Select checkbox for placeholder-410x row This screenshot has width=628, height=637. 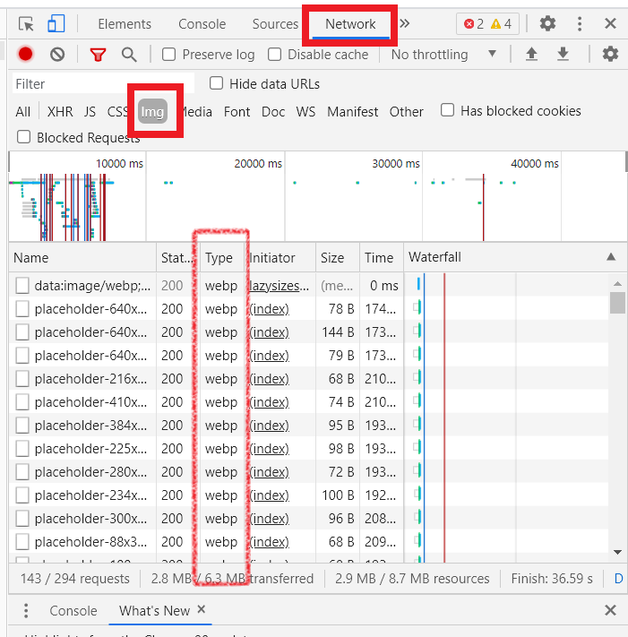click(x=22, y=401)
